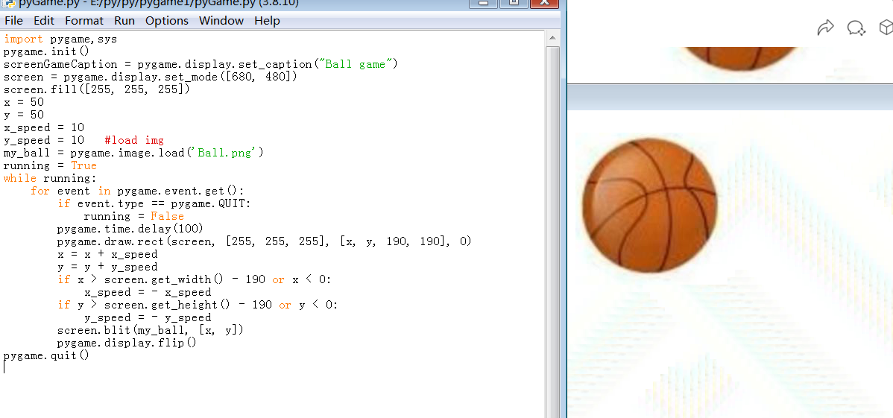Click the "pygame.draw.rect" line
Viewport: 893px width, 418px height.
tap(265, 241)
